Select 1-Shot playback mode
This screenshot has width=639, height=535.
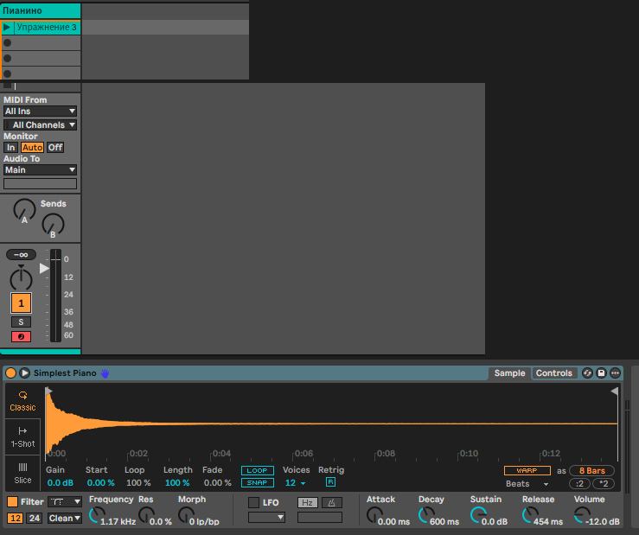tap(22, 436)
